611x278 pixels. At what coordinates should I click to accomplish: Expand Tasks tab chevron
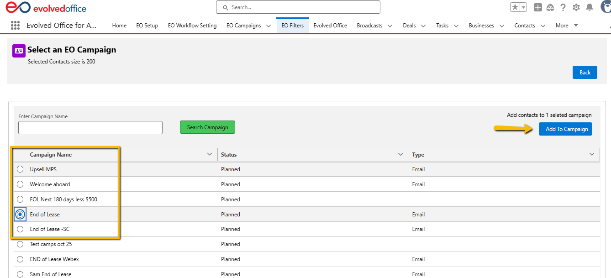(456, 26)
